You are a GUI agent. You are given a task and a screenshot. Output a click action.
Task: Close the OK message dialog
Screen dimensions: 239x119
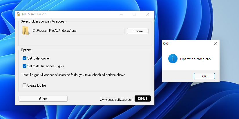pos(215,44)
